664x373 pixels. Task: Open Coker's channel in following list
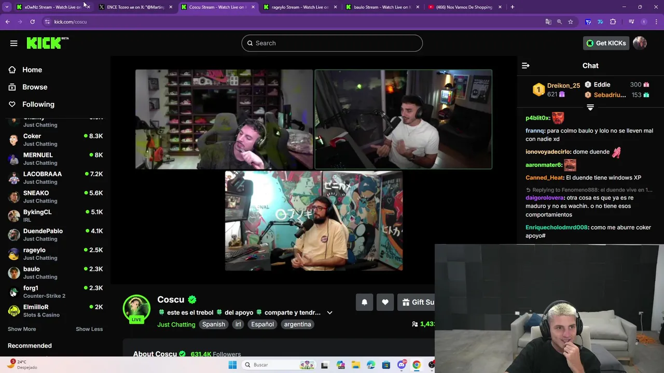(55, 140)
